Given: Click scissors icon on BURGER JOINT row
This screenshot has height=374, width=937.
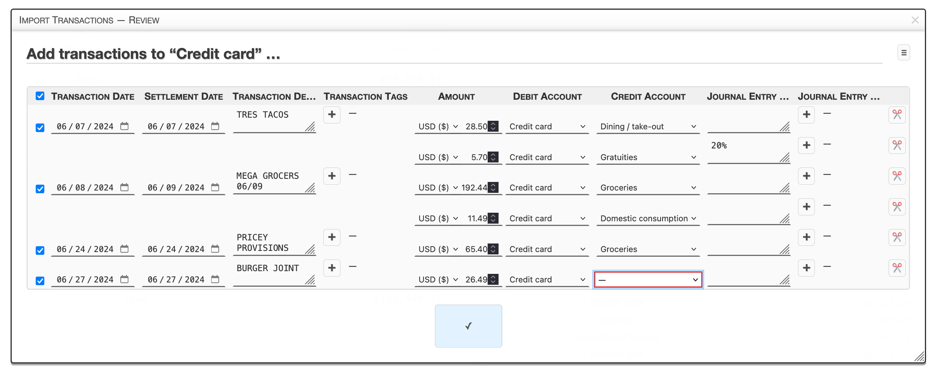Looking at the screenshot, I should pyautogui.click(x=897, y=268).
